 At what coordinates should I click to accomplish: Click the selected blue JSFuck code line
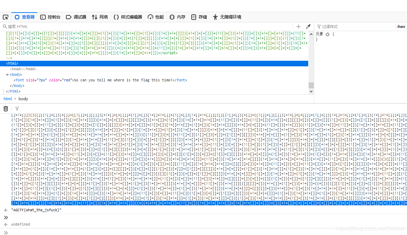(209, 203)
